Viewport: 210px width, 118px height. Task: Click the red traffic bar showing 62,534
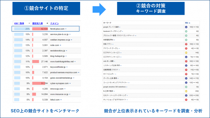pos(40,29)
